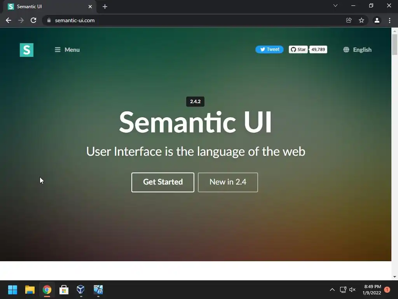View site information via lock icon
The width and height of the screenshot is (398, 299).
tap(49, 20)
